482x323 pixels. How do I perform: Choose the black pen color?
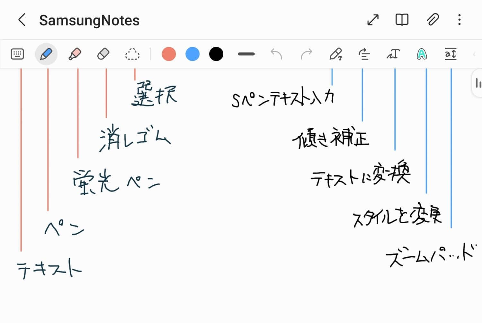tap(216, 54)
